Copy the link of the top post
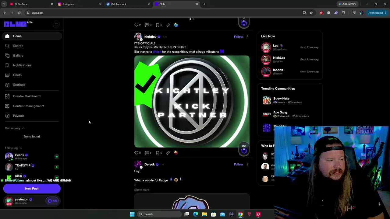This screenshot has height=219, width=390. [x=168, y=25]
